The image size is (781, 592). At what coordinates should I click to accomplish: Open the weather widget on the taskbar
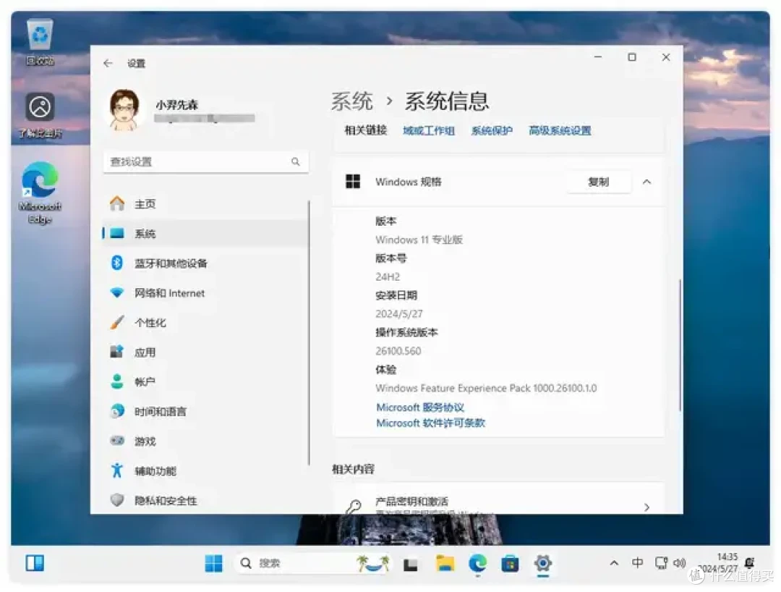[x=373, y=562]
